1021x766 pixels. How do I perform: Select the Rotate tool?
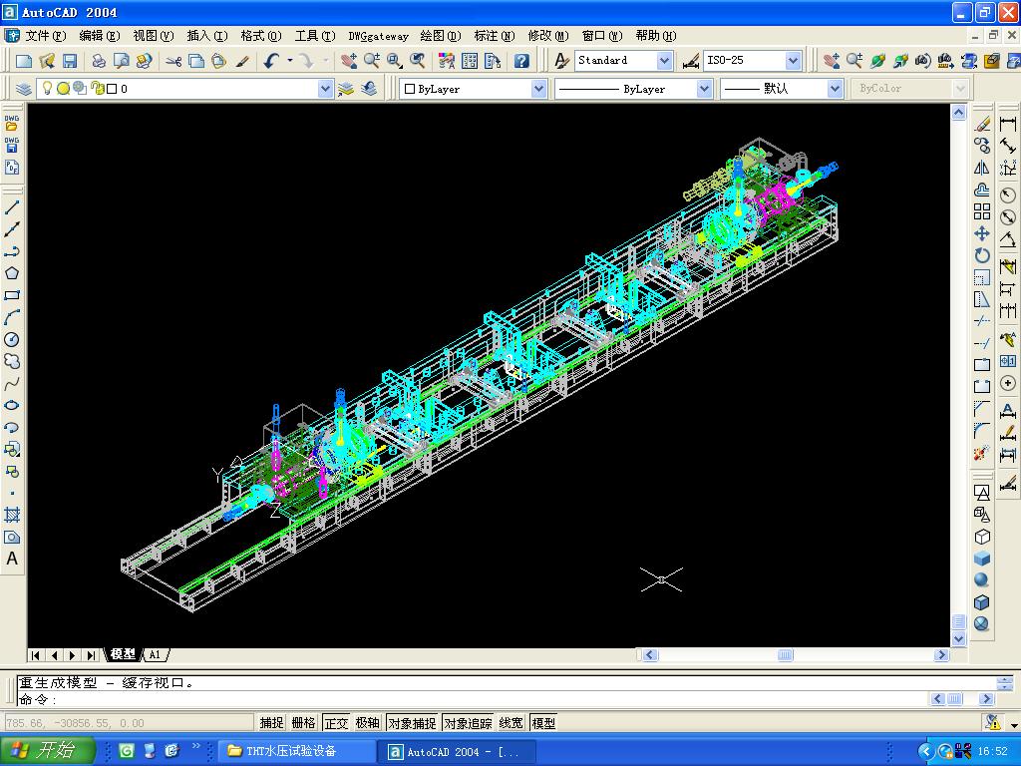pos(982,255)
